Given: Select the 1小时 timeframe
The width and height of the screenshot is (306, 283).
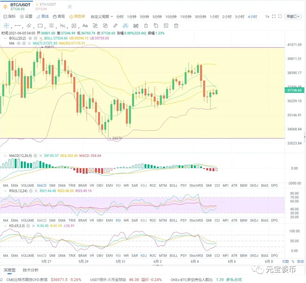Looking at the screenshot, I should (x=214, y=17).
